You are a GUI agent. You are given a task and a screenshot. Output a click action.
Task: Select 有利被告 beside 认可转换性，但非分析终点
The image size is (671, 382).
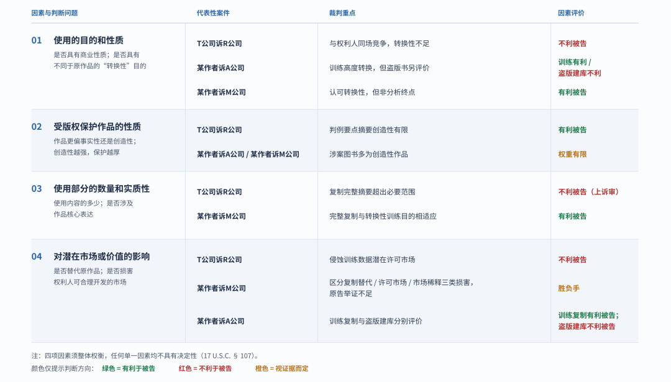point(572,93)
